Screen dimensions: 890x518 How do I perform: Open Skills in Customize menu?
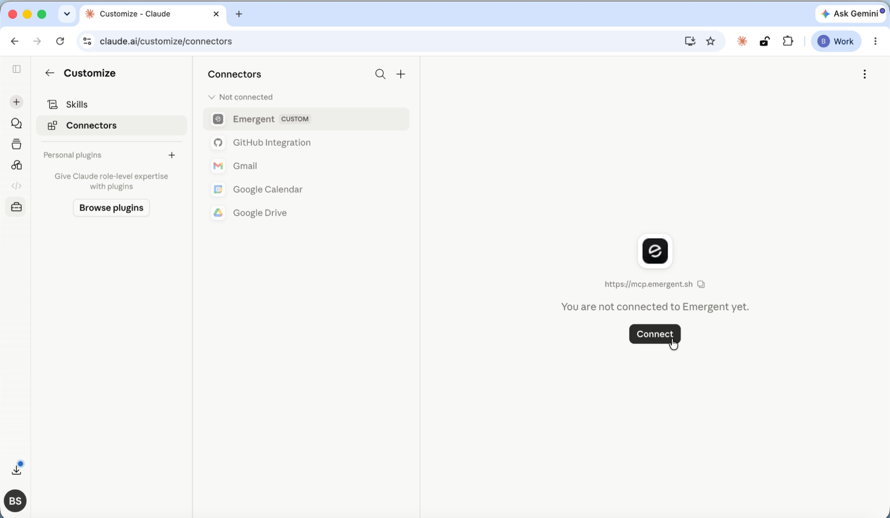click(x=111, y=104)
